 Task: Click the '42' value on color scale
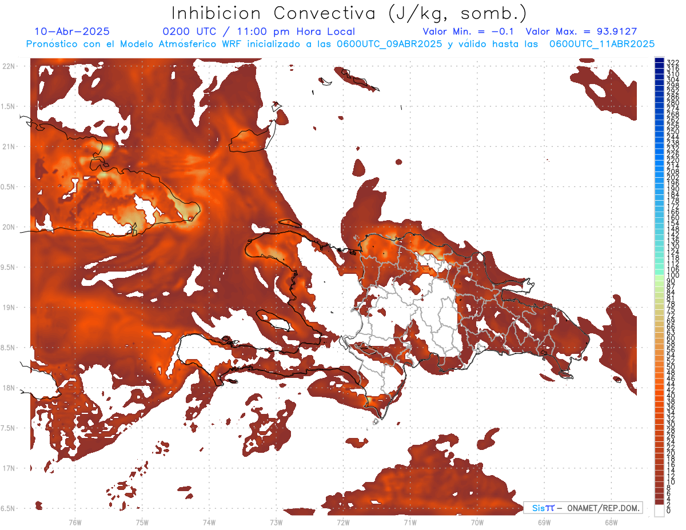671,389
